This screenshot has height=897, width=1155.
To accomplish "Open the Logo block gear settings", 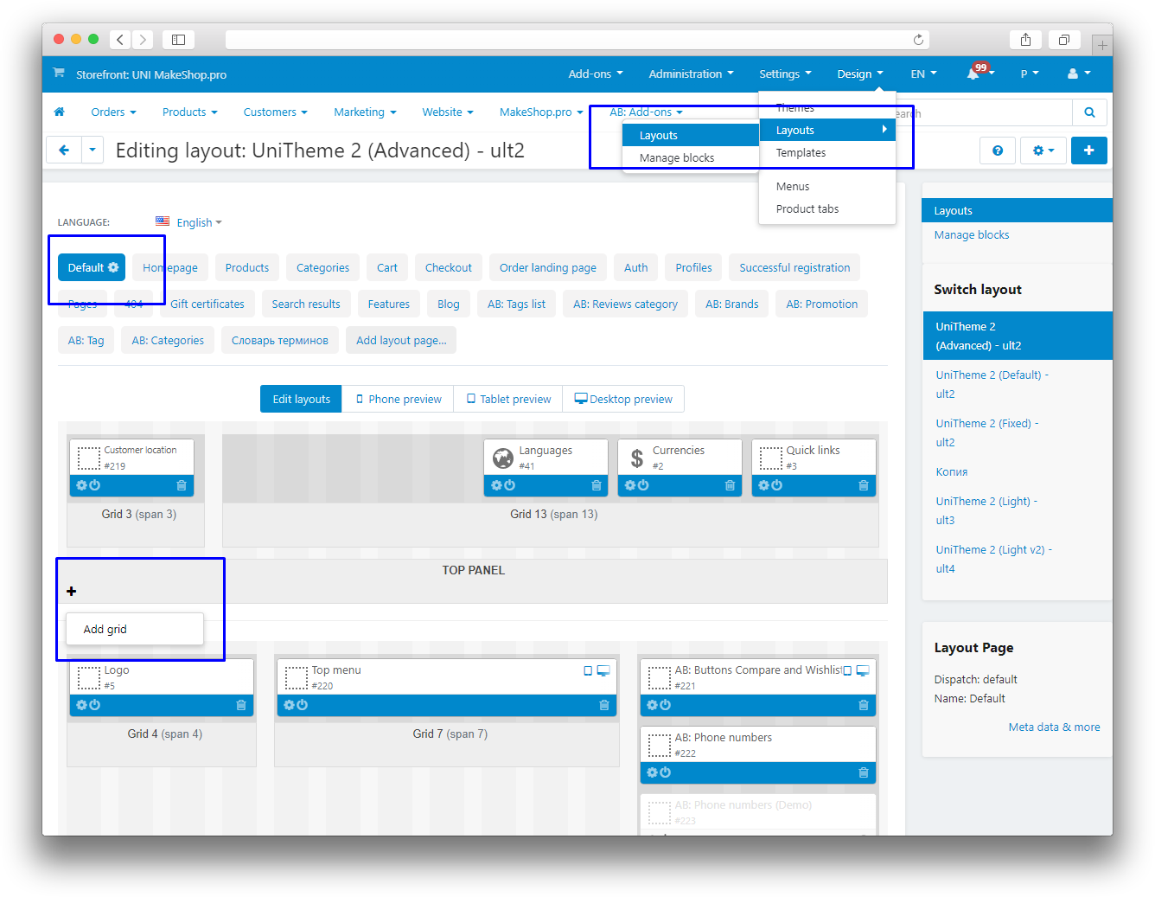I will click(81, 705).
